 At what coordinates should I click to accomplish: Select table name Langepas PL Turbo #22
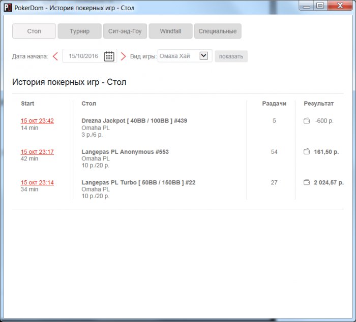point(138,182)
